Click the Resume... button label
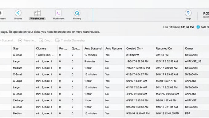The height and width of the screenshot is (118, 209). pos(30,40)
